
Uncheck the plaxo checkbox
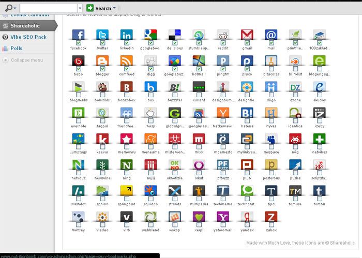247,69
